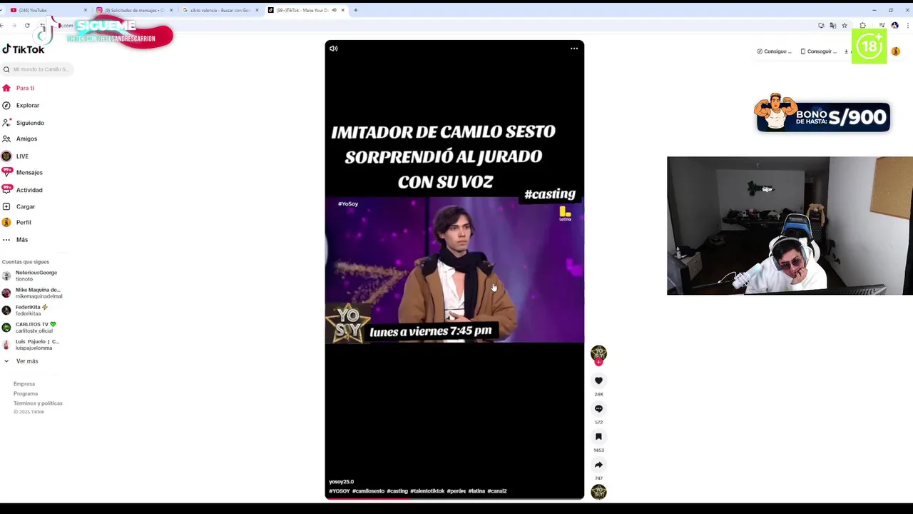
Task: Open the Siguiendo feed
Action: [x=30, y=123]
